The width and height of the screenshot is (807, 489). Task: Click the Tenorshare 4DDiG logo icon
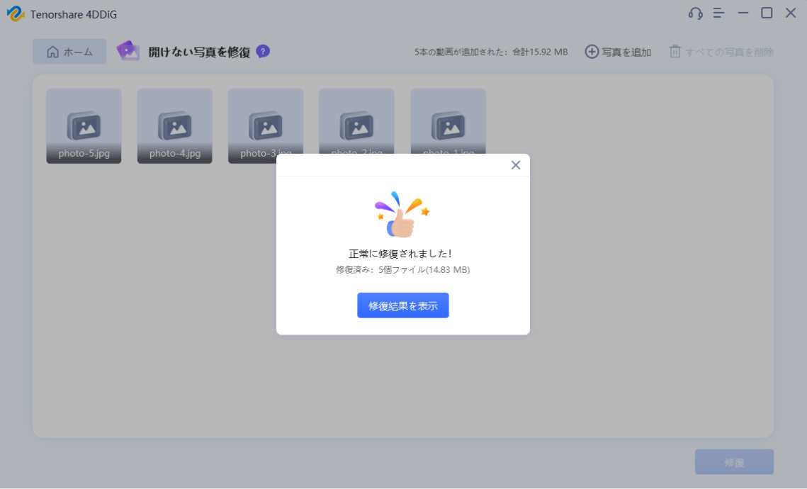(x=16, y=13)
